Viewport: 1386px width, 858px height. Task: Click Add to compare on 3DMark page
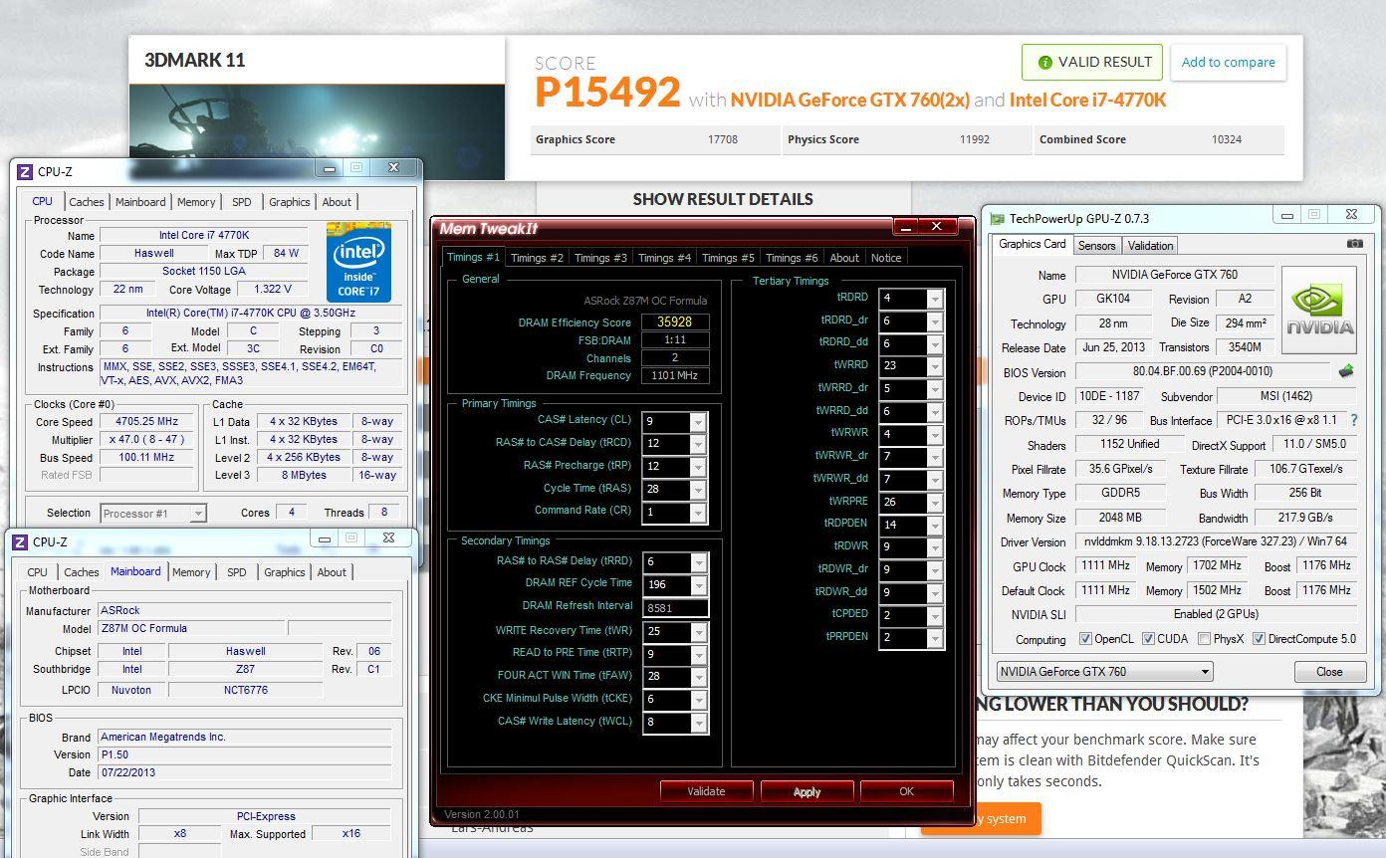click(1228, 62)
